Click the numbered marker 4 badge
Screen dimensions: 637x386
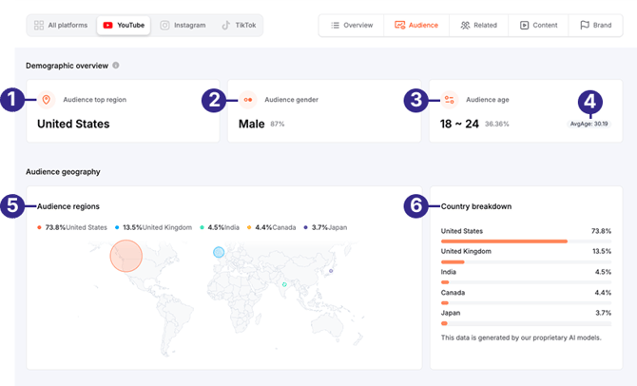[590, 100]
